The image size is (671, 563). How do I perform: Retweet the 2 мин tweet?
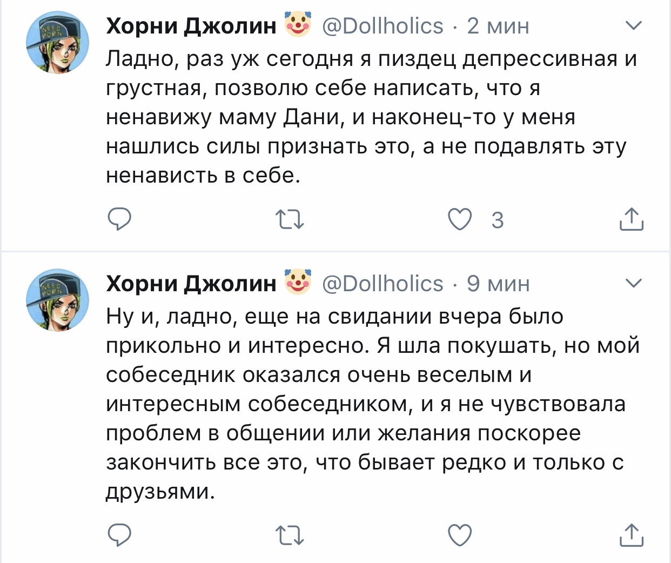[x=290, y=220]
